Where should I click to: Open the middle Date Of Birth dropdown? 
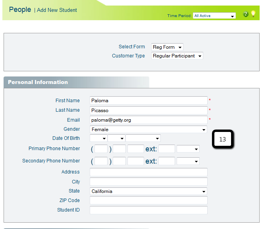[116, 138]
